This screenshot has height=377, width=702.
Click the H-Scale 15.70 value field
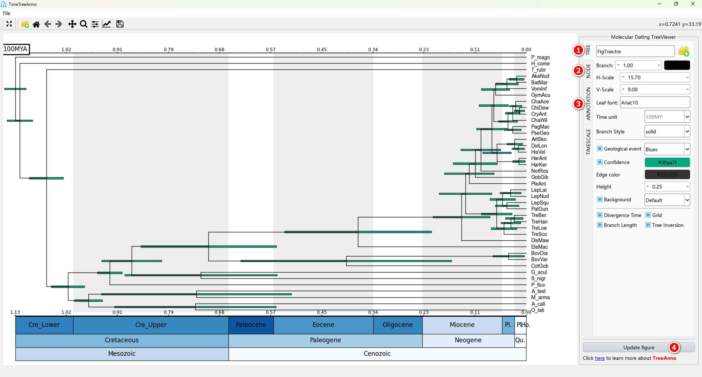[x=655, y=77]
